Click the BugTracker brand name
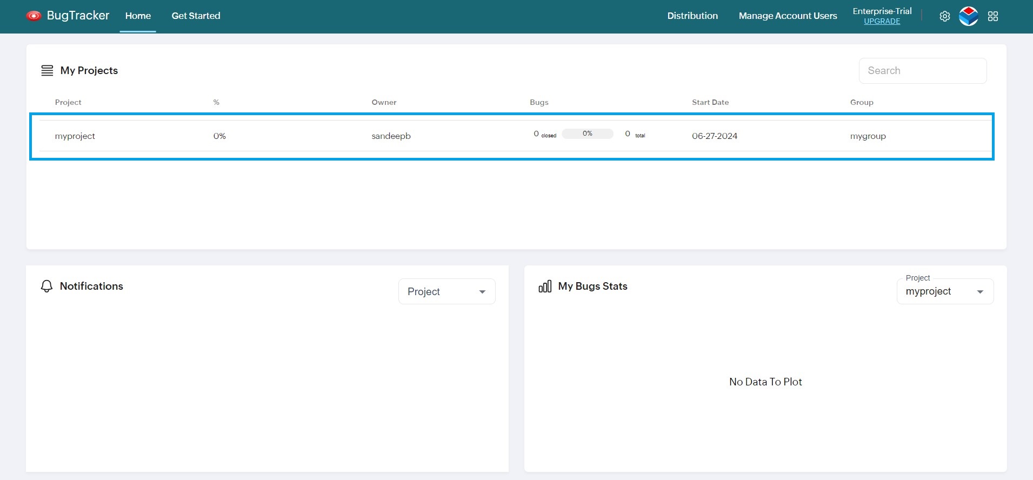Viewport: 1033px width, 480px height. point(78,15)
